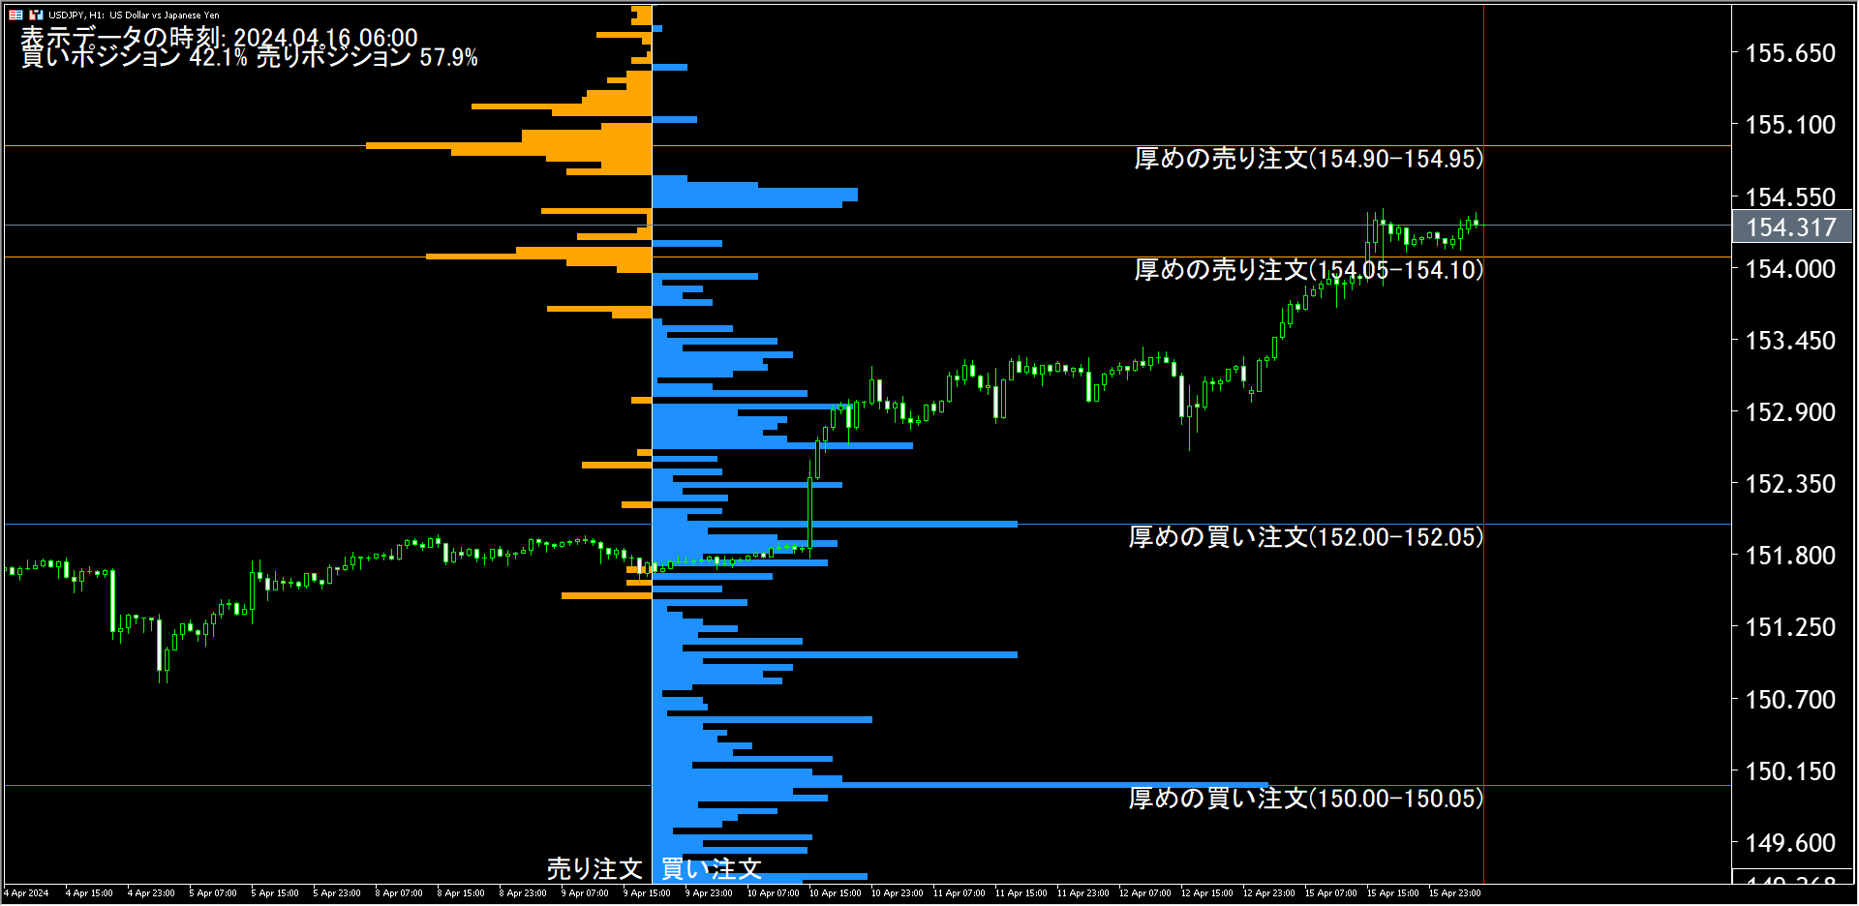Click the longest blue buy-order bar near 150.05
Image resolution: width=1859 pixels, height=906 pixels.
960,785
